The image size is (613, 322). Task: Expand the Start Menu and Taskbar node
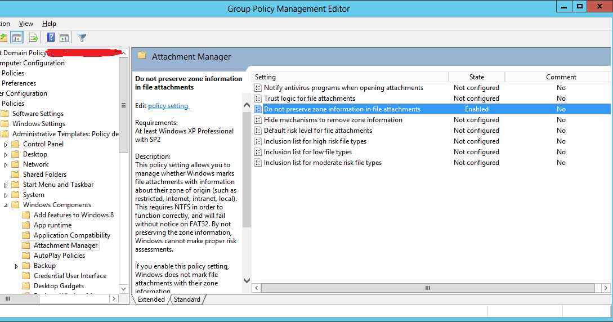pyautogui.click(x=6, y=185)
